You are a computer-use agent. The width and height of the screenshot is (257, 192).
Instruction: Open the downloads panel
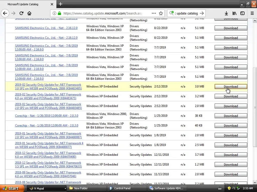pos(226,13)
